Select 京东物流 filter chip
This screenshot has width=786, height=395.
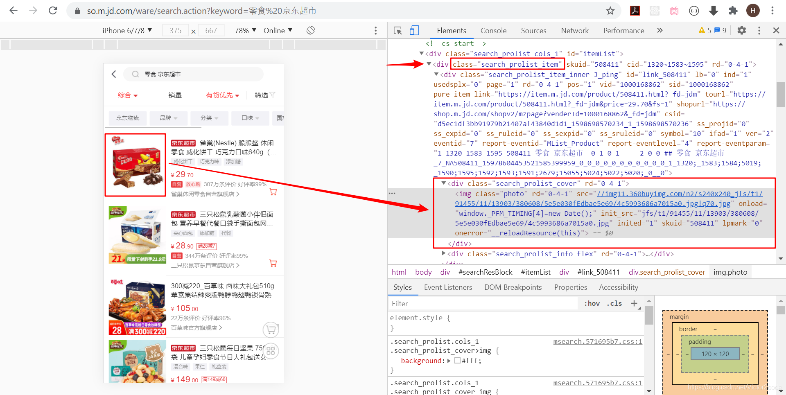128,118
